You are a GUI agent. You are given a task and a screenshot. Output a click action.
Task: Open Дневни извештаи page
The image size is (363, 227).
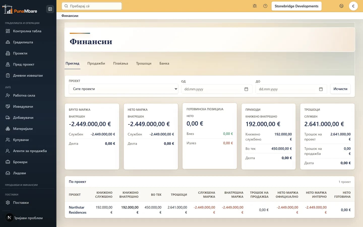click(x=27, y=75)
